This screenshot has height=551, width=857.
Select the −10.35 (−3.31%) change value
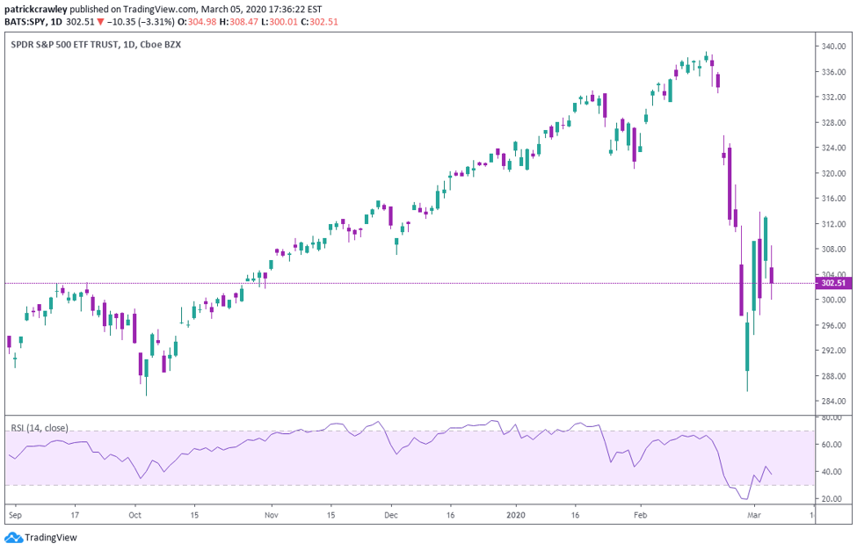tap(141, 22)
